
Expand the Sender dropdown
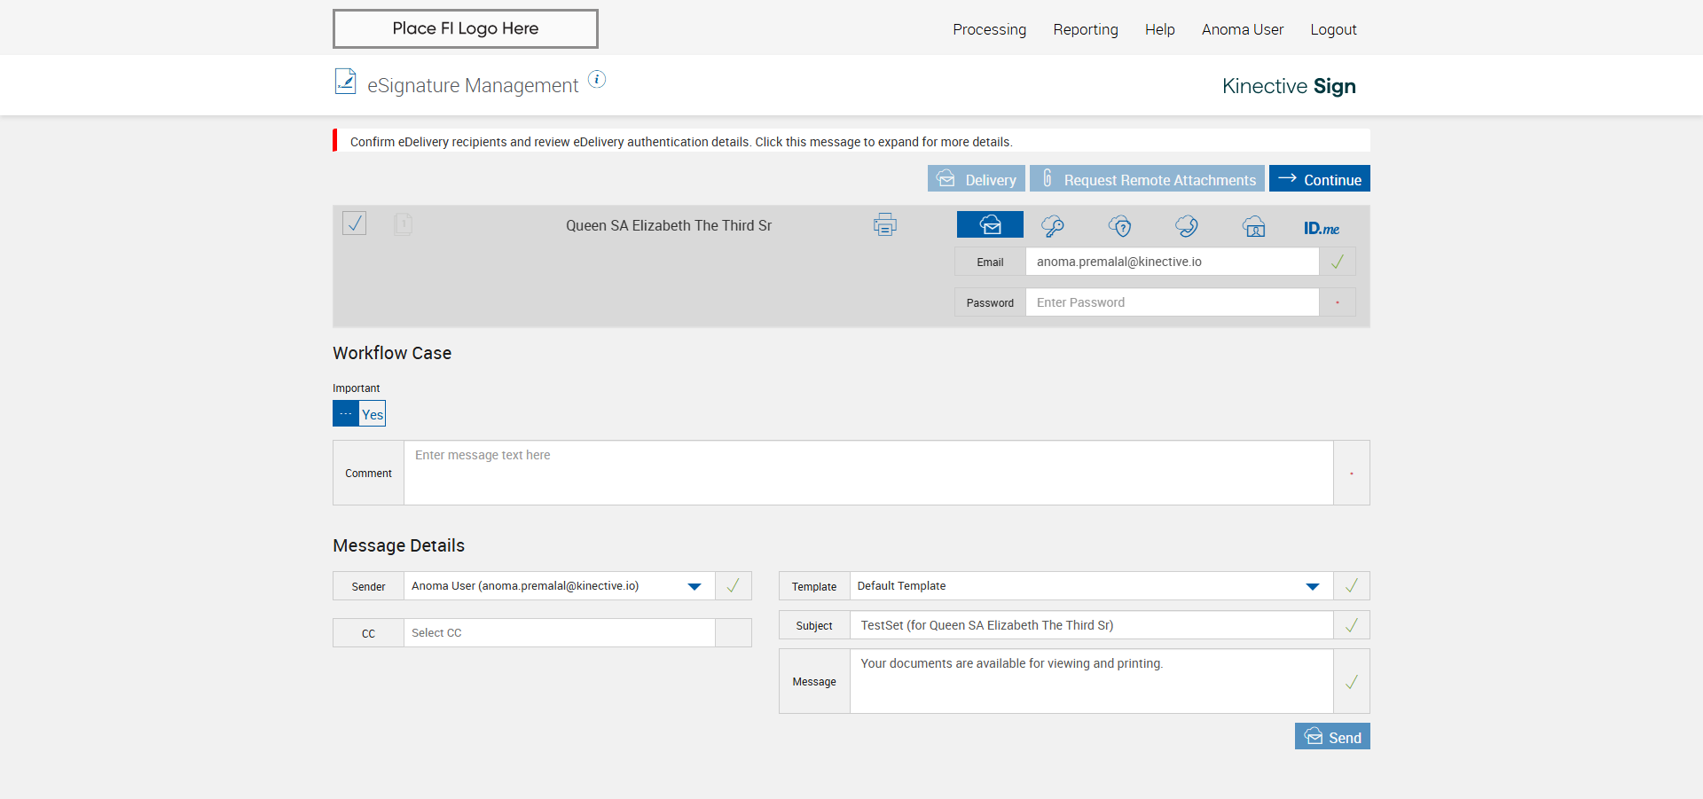click(694, 586)
